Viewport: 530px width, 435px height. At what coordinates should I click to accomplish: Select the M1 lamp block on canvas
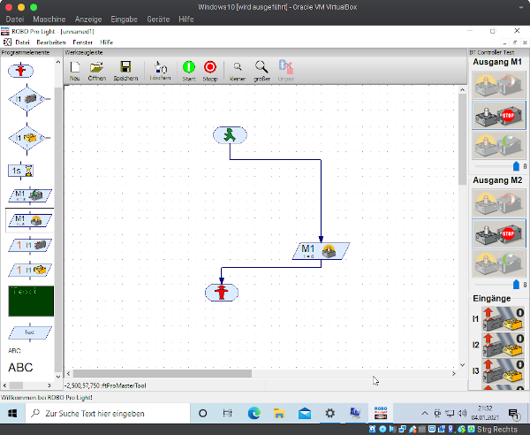pos(321,251)
